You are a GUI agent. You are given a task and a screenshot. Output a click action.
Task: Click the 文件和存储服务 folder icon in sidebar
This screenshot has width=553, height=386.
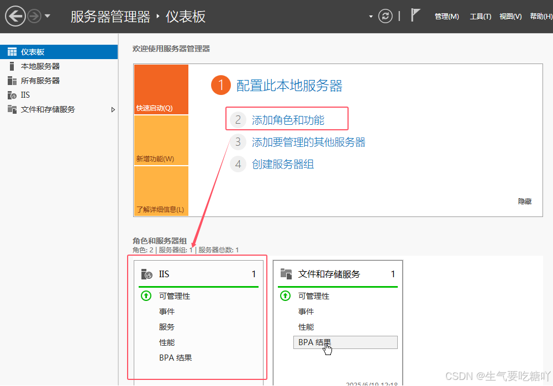point(12,109)
